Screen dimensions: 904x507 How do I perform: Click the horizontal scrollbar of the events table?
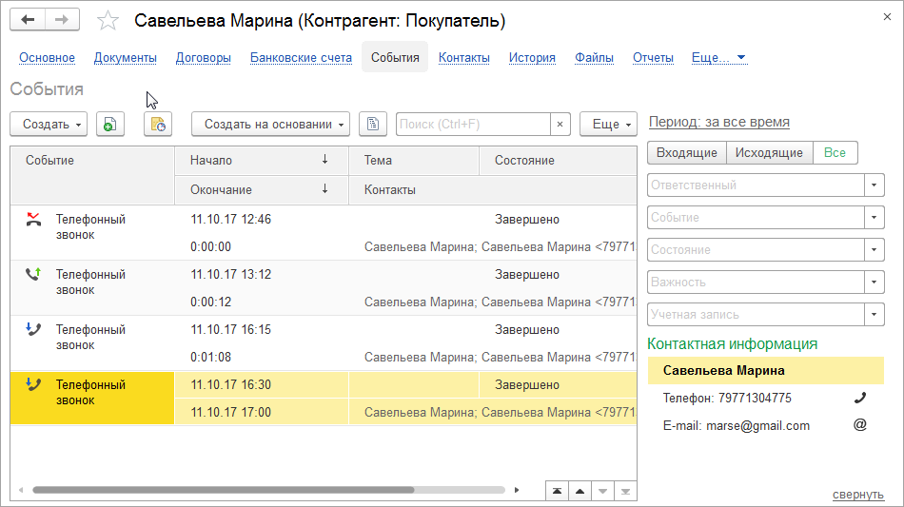click(x=223, y=491)
